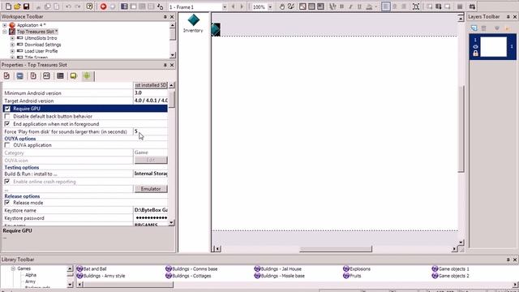Click the Emulator button
The width and height of the screenshot is (519, 292).
[x=151, y=189]
